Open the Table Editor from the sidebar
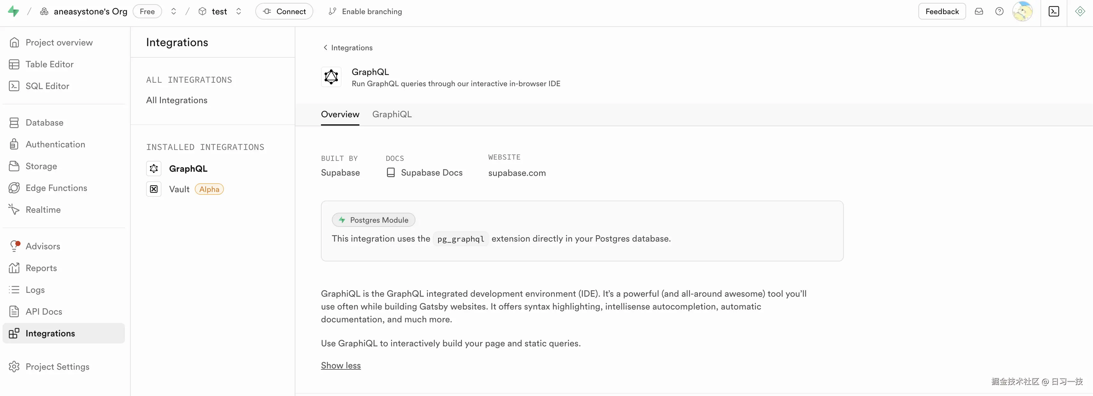The width and height of the screenshot is (1093, 396). point(49,64)
